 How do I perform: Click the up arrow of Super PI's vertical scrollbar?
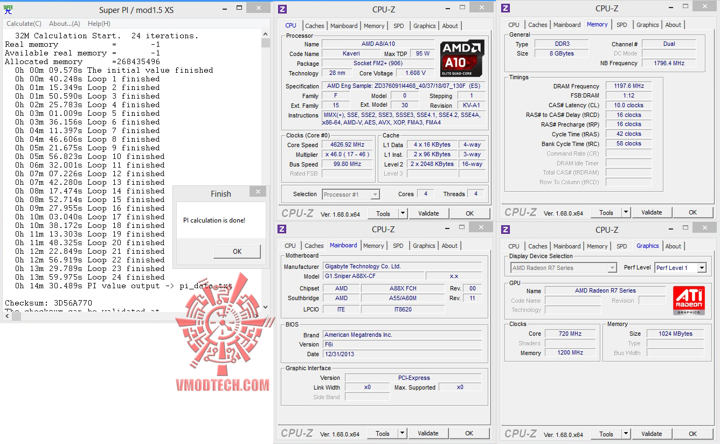tap(266, 33)
